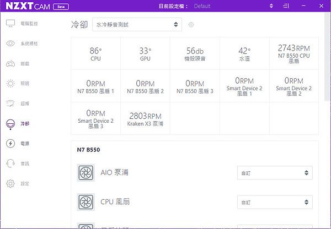Image resolution: width=331 pixels, height=229 pixels.
Task: Click the Smart Device 2 風扇 2 tile
Action: click(294, 86)
